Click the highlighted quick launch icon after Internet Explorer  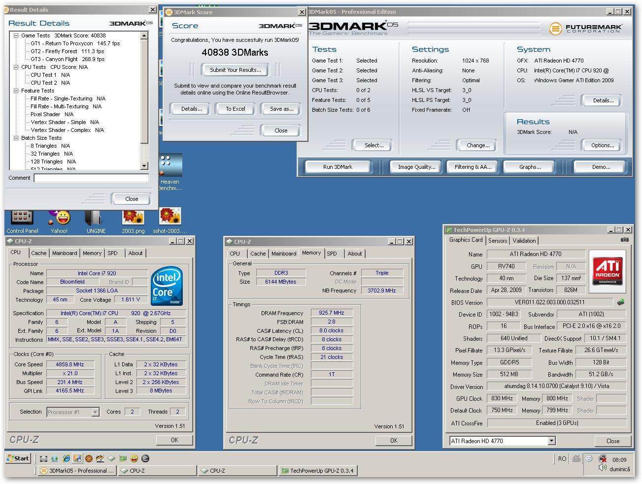pos(77,458)
